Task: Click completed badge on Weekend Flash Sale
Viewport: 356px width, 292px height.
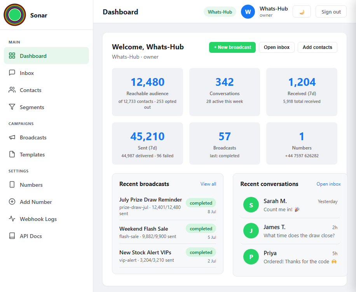Action: point(201,229)
